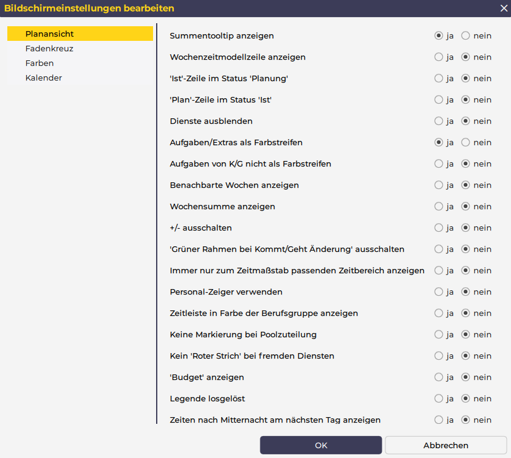This screenshot has width=511, height=458.
Task: Enable Wochenzeitmodellzeile anzeigen with ja
Action: 438,57
